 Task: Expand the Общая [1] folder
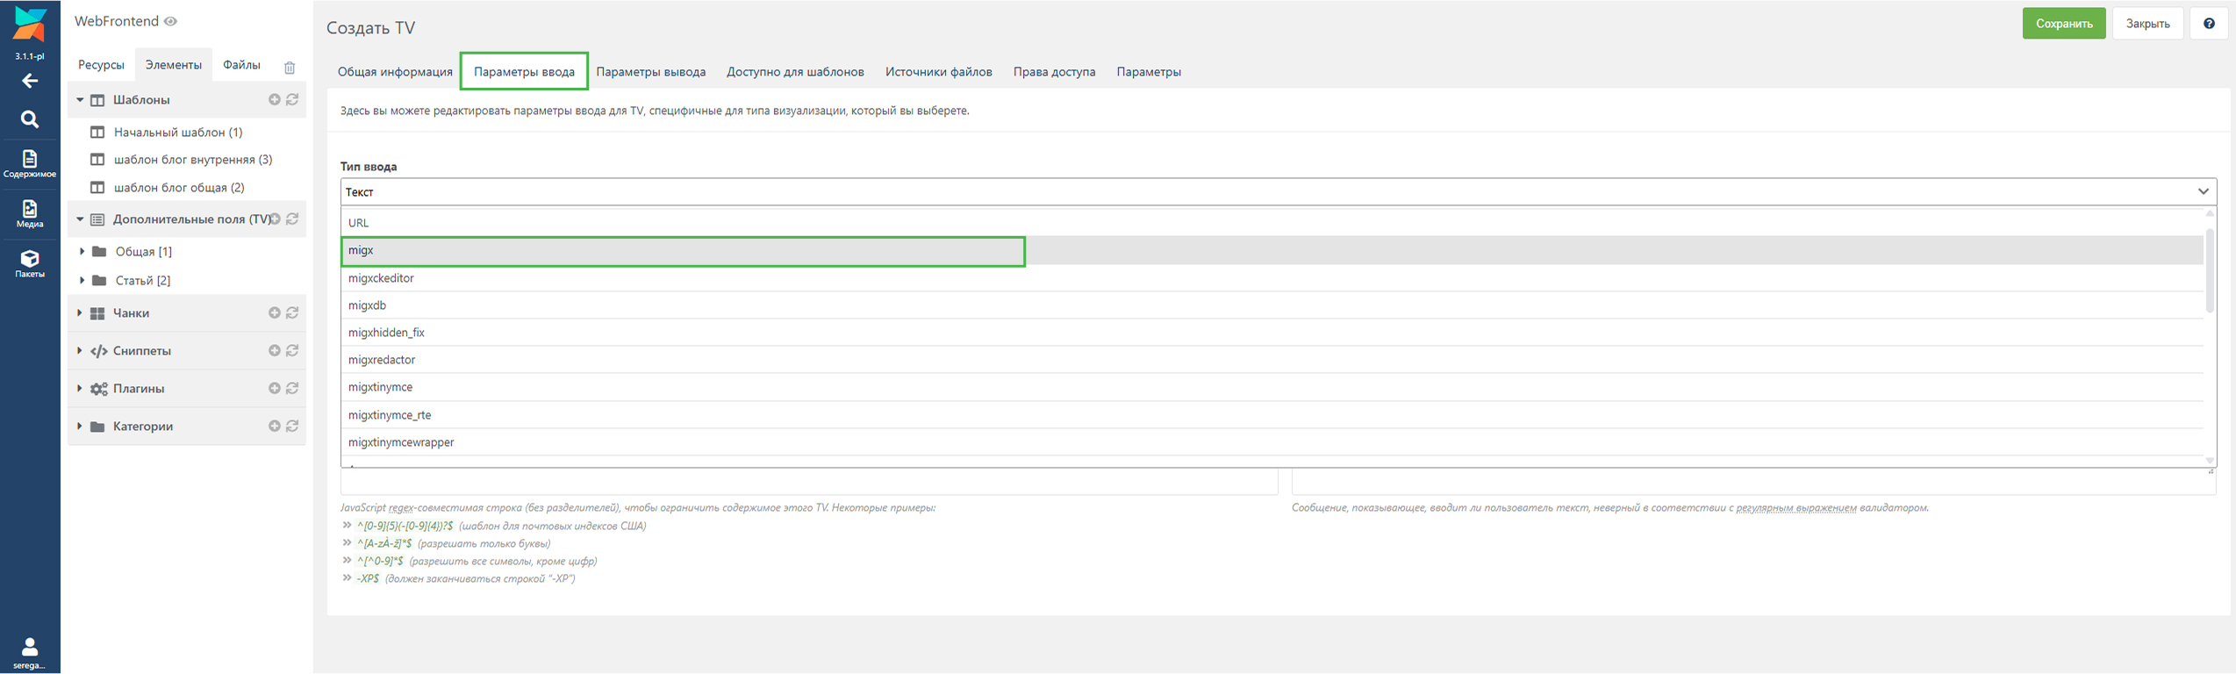coord(82,252)
